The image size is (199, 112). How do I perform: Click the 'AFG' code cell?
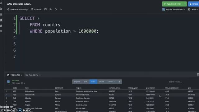click(15, 91)
